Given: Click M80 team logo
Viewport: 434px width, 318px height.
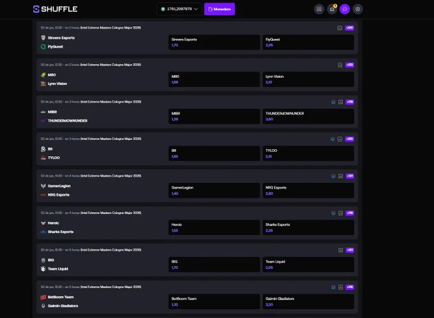Looking at the screenshot, I should (43, 75).
